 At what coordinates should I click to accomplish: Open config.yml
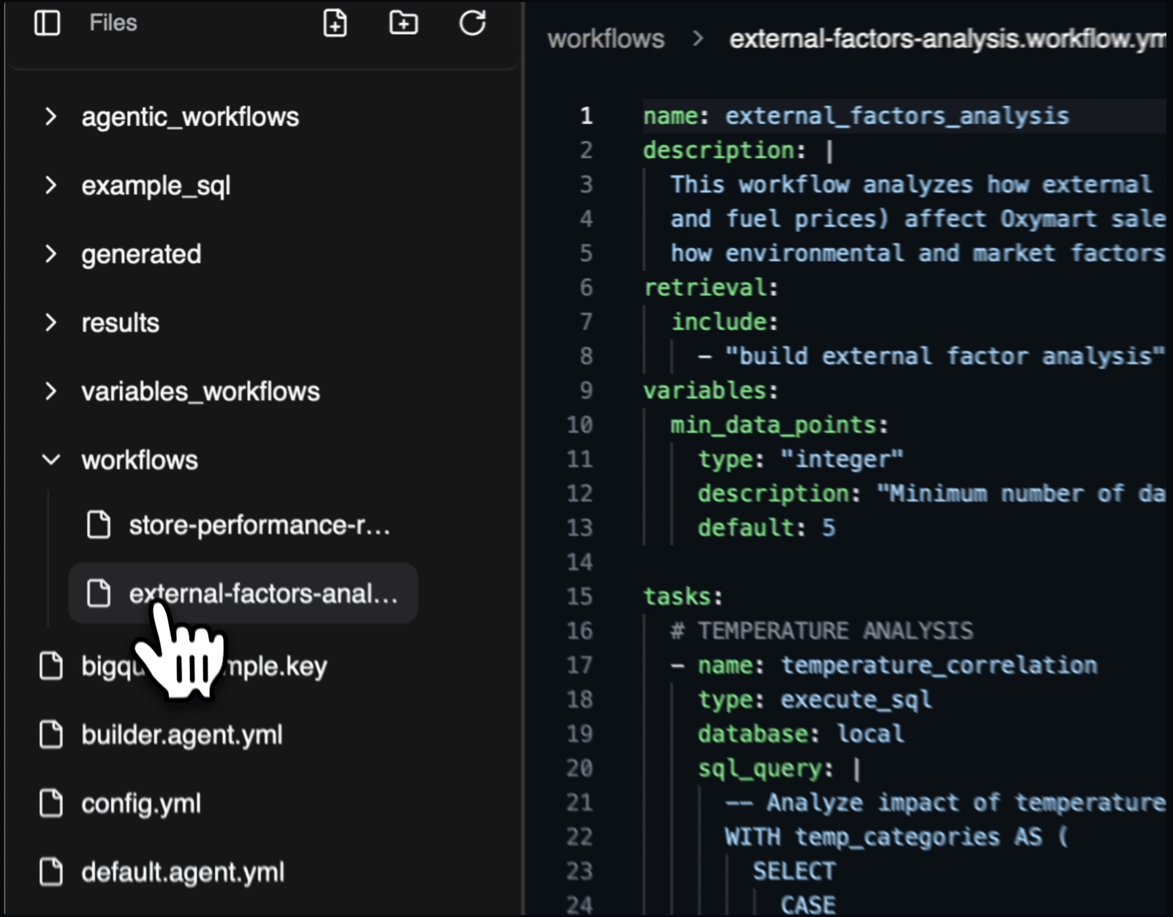141,803
